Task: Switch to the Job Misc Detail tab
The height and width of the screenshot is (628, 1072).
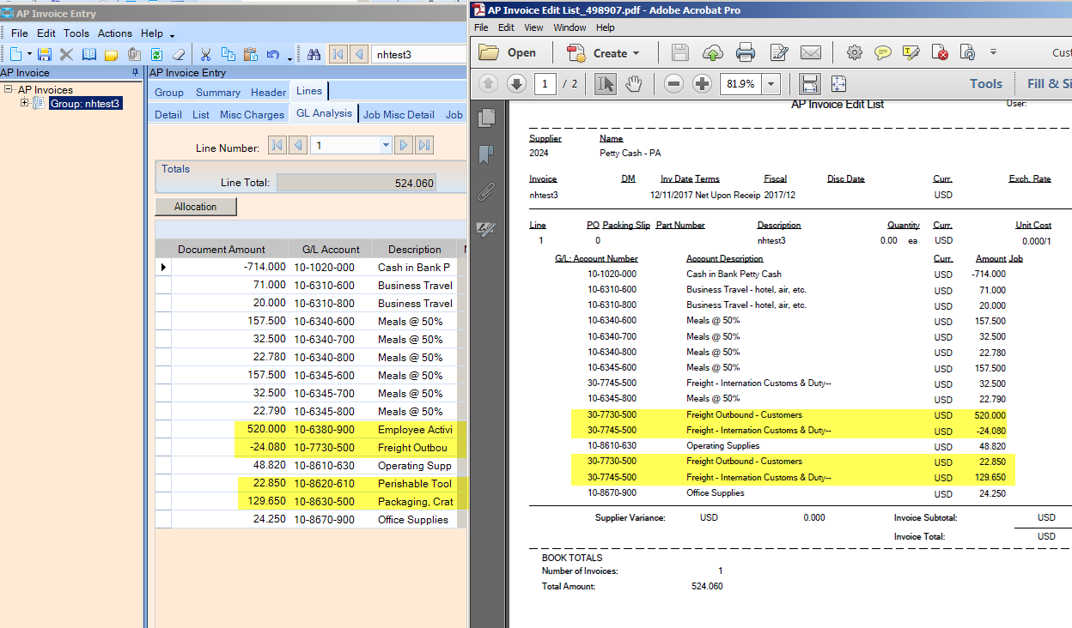Action: pos(399,114)
